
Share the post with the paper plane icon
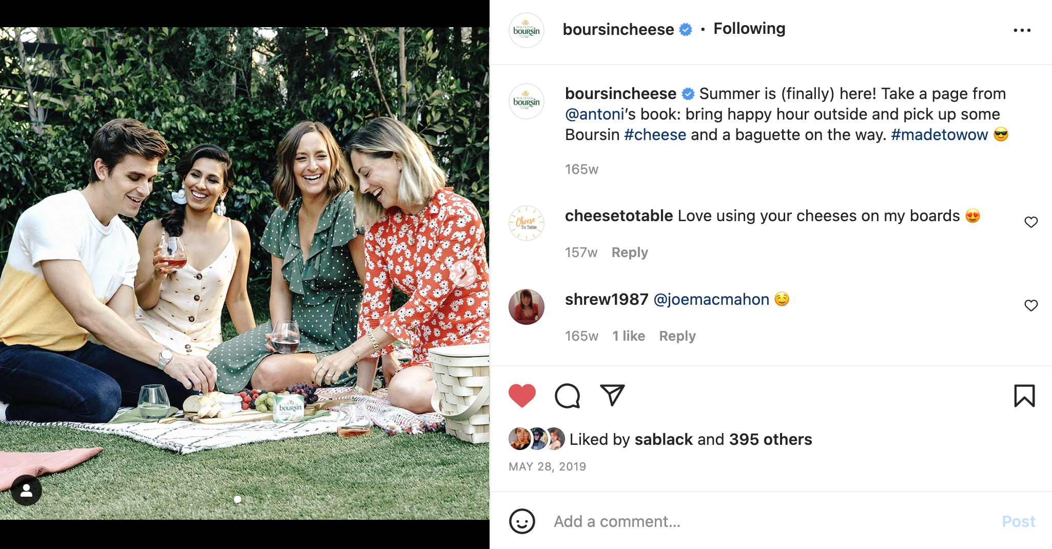pyautogui.click(x=612, y=395)
